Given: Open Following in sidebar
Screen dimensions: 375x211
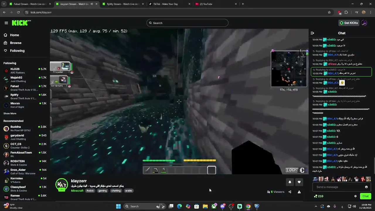Looking at the screenshot, I should [17, 51].
